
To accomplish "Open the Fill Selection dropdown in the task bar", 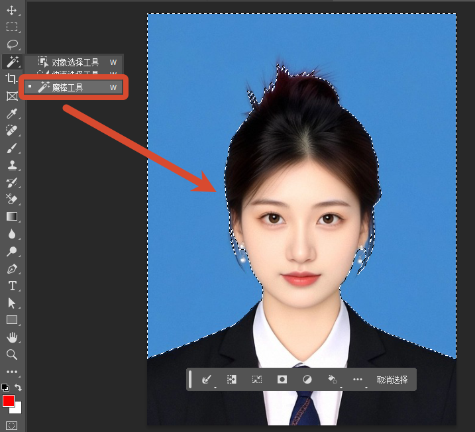I will (x=334, y=380).
